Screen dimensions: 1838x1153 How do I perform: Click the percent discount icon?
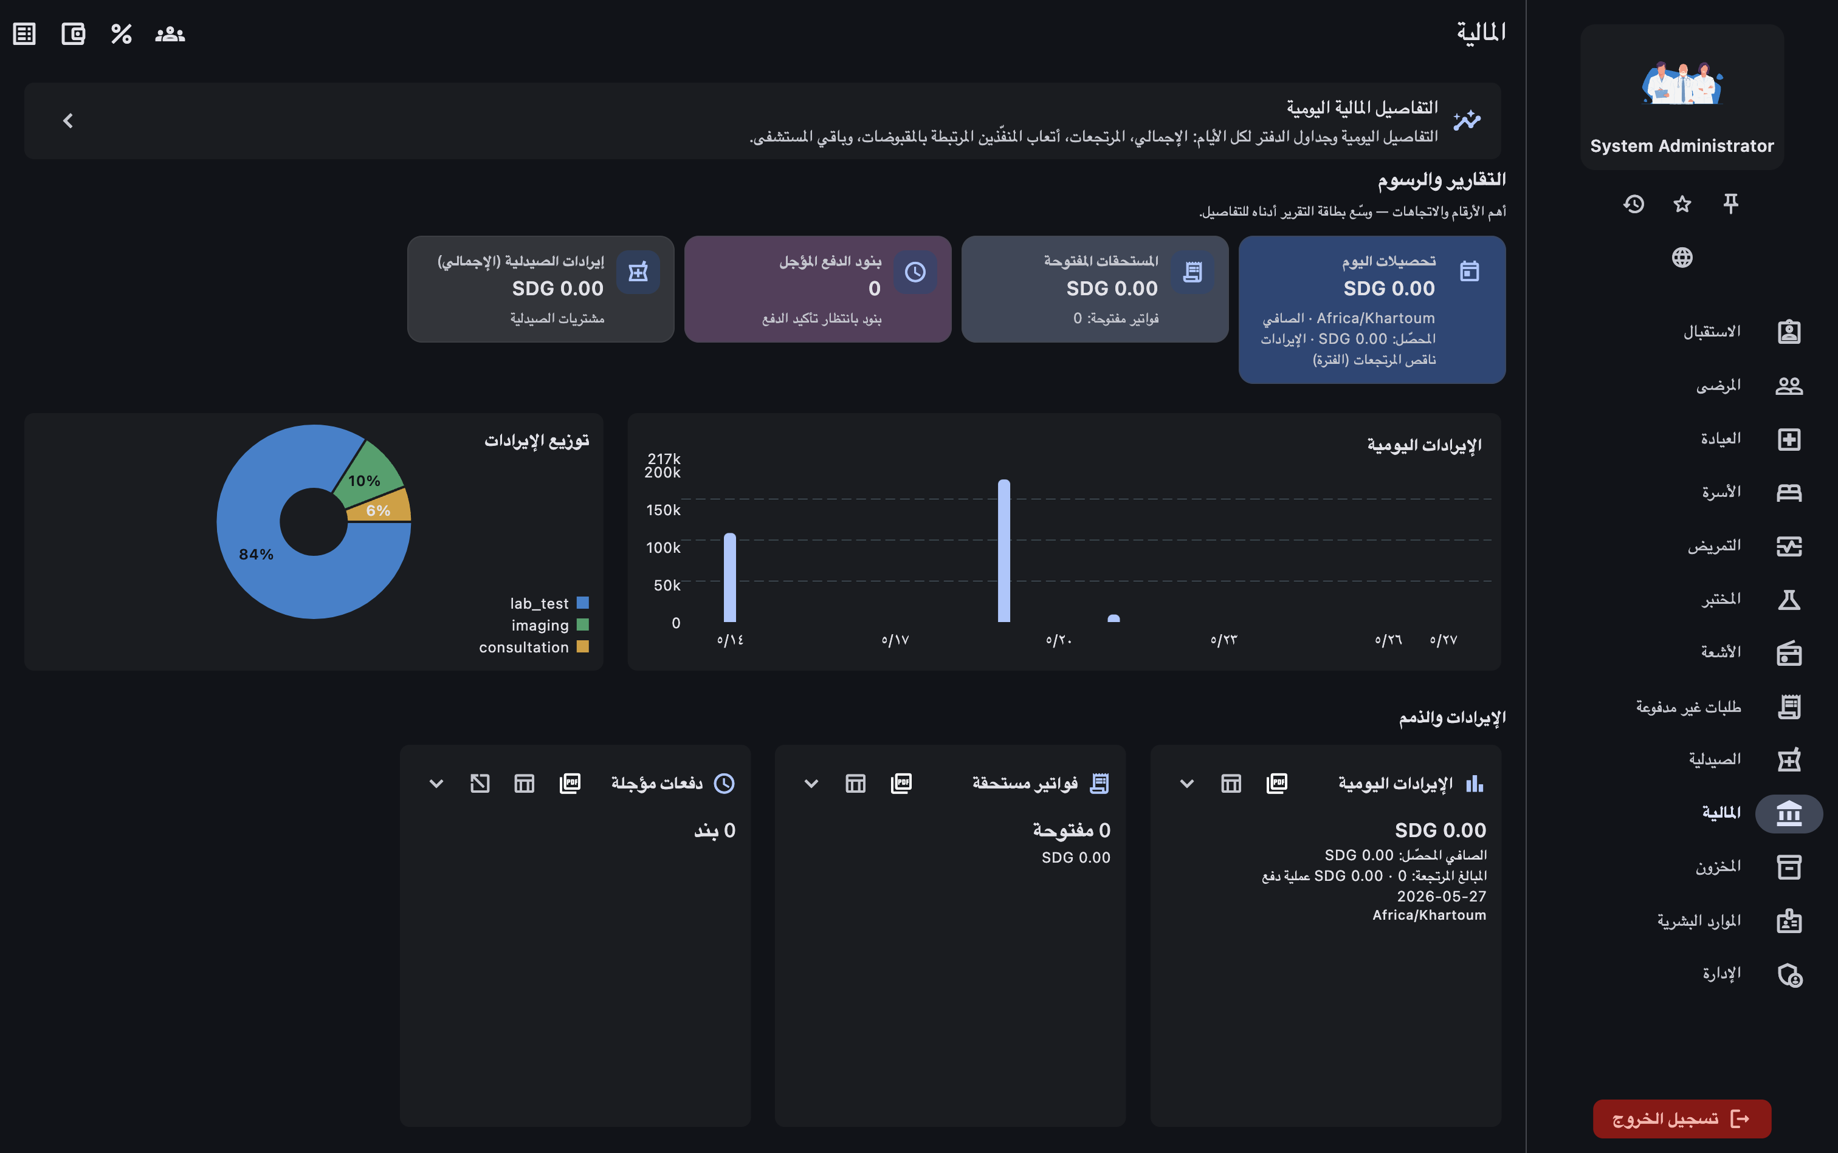pos(122,34)
